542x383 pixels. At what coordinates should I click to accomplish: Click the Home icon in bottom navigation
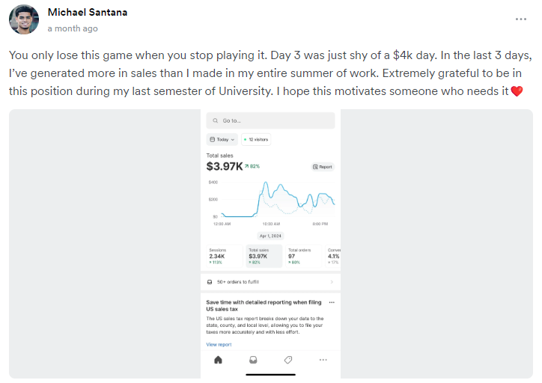218,360
